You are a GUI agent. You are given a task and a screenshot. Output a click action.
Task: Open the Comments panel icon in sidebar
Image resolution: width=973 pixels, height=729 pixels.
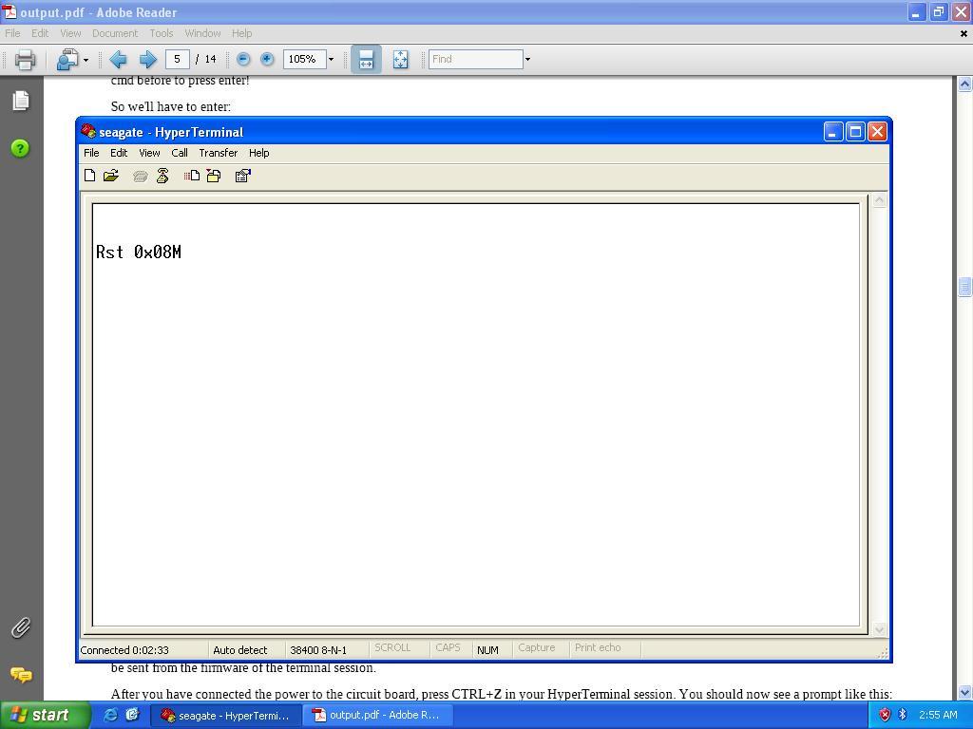[x=21, y=675]
